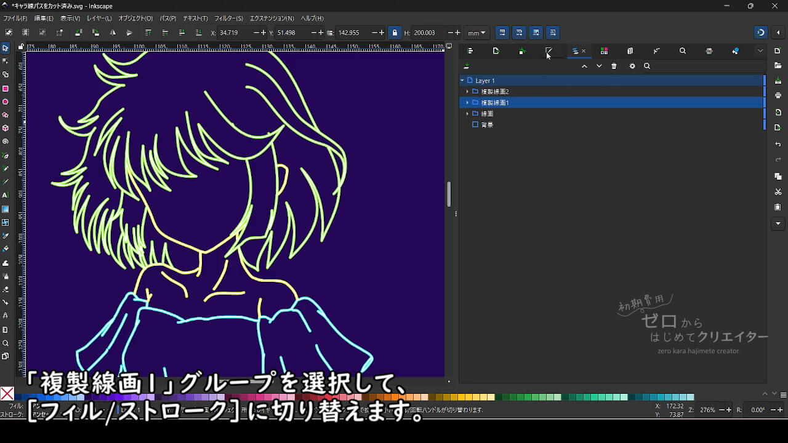
Task: Toggle the snapping button
Action: pos(761,33)
